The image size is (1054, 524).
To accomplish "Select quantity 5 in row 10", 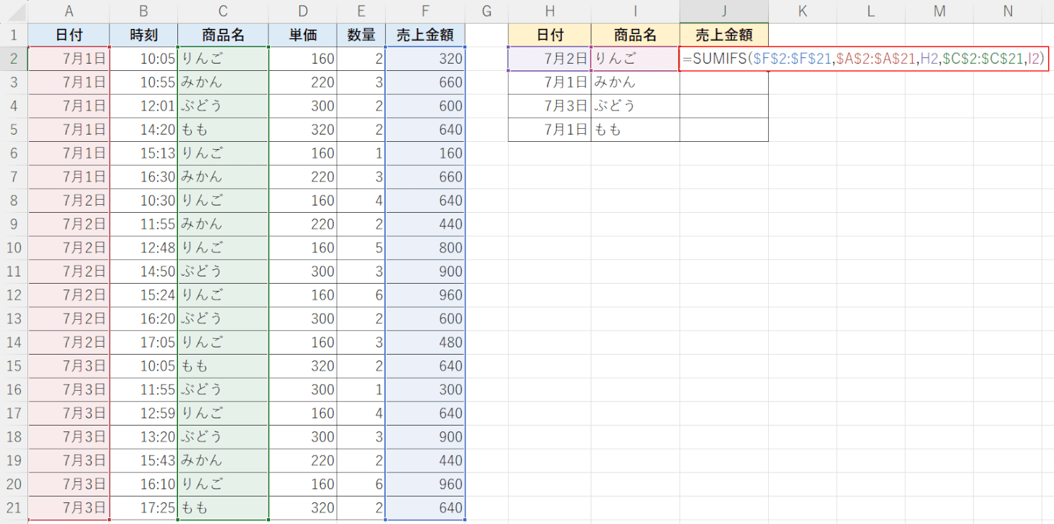I will pyautogui.click(x=362, y=248).
